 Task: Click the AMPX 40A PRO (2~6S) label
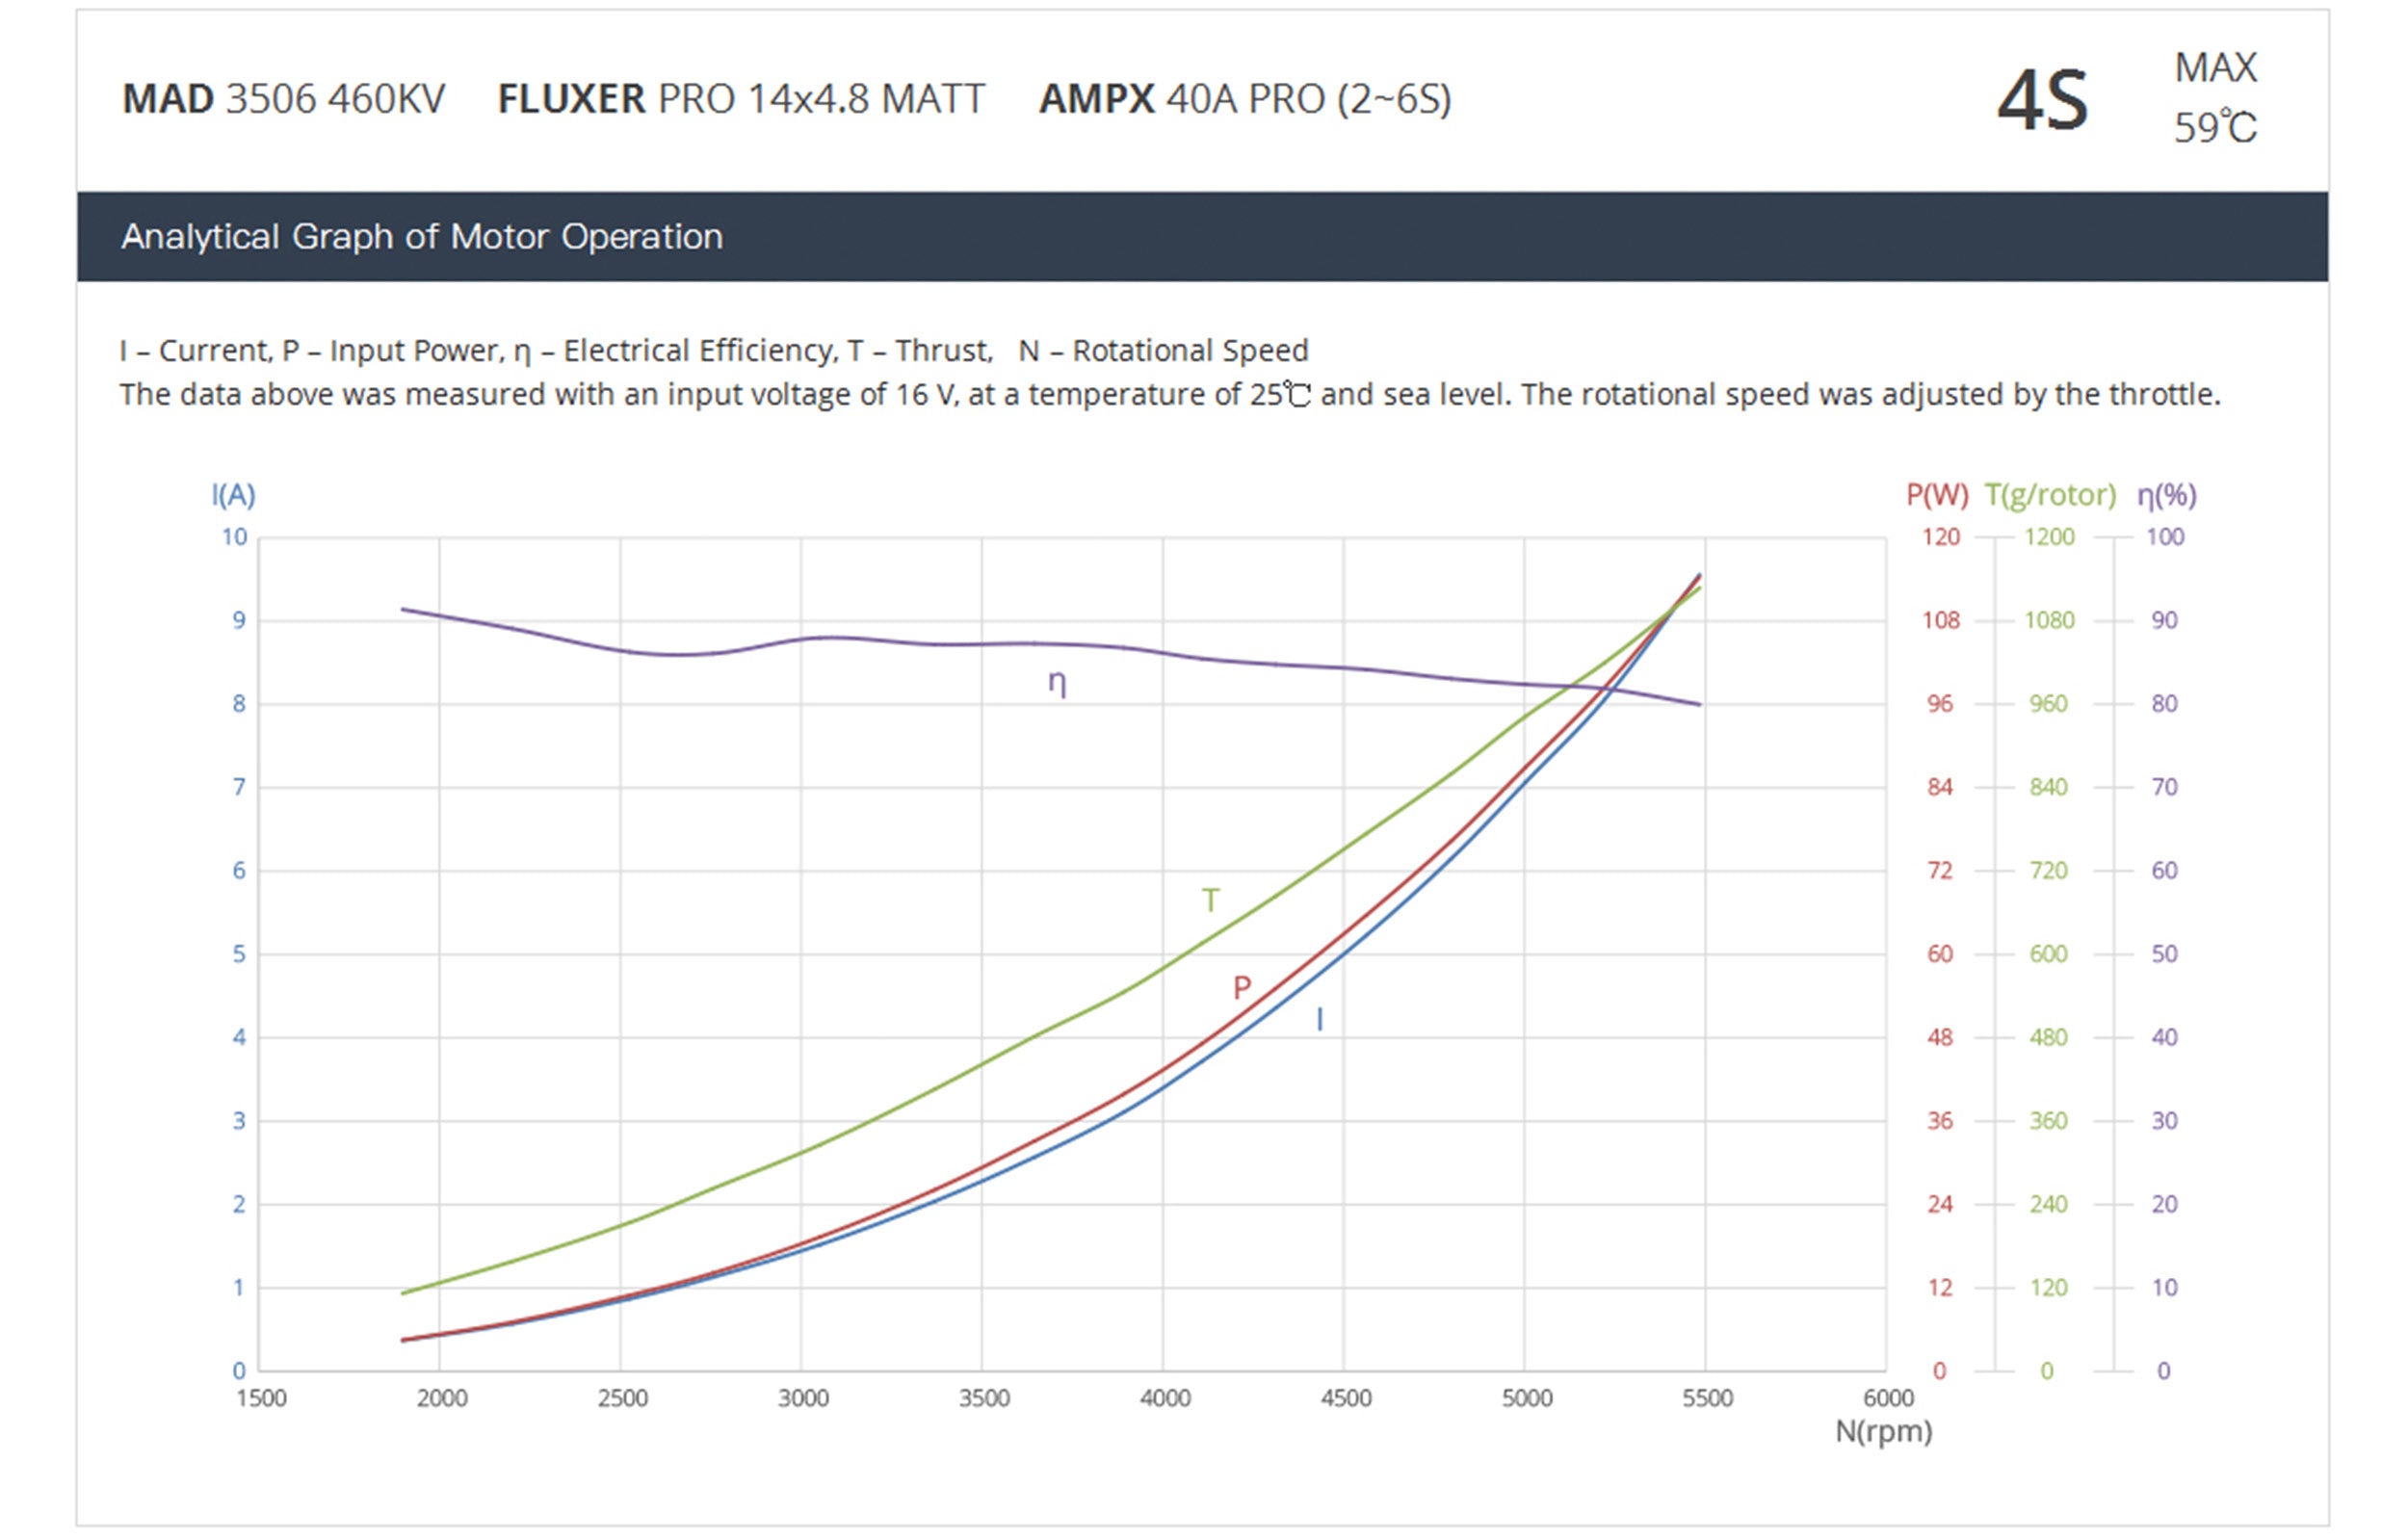pyautogui.click(x=1244, y=99)
